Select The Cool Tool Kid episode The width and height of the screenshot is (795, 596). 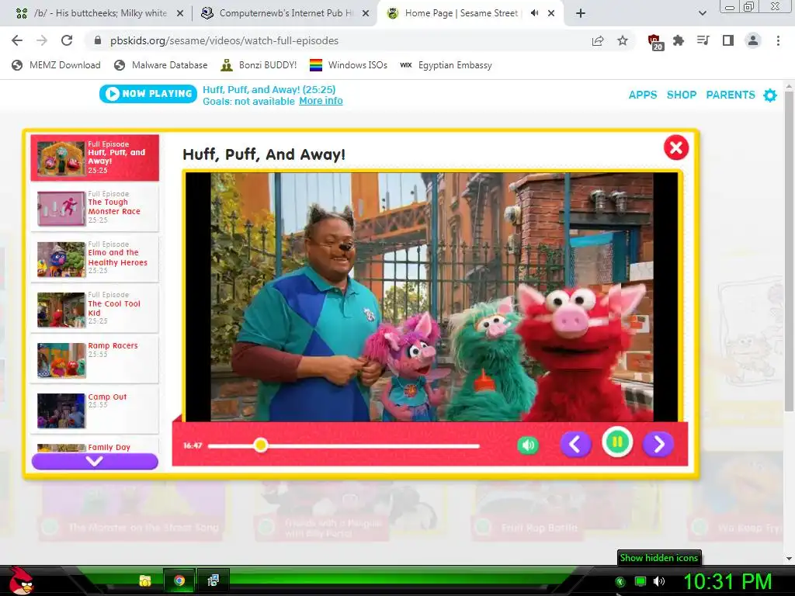pos(95,309)
